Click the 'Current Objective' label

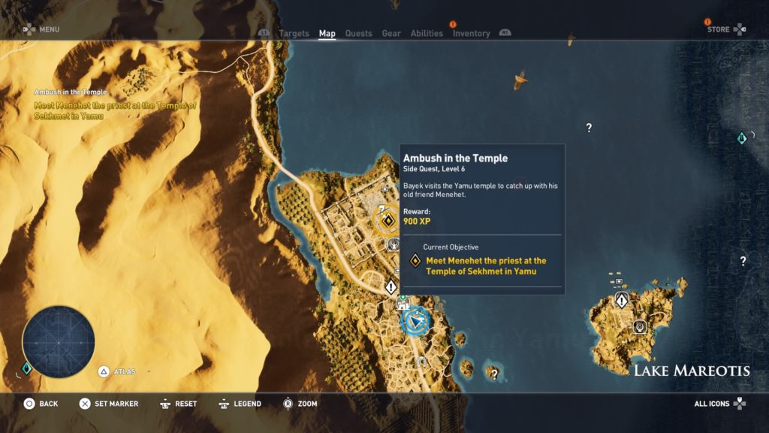point(451,247)
